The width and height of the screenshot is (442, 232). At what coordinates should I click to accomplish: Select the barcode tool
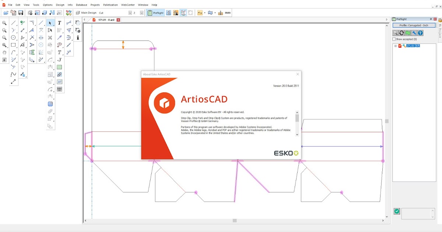[x=59, y=89]
